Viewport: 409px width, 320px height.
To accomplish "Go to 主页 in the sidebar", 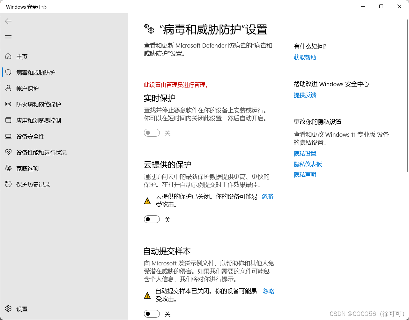I will click(x=64, y=57).
